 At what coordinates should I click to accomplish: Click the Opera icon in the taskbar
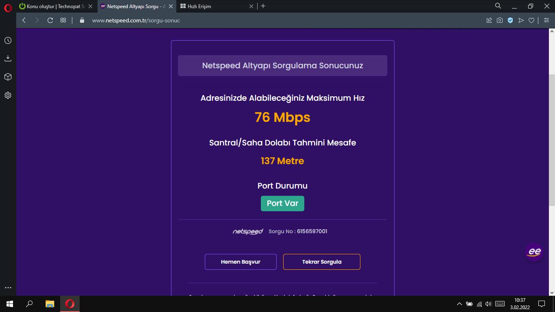click(70, 303)
